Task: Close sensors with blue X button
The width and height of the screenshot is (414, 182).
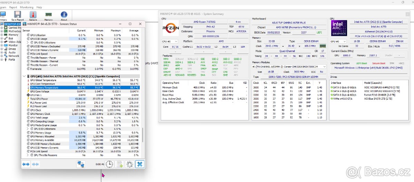Action: (139, 164)
